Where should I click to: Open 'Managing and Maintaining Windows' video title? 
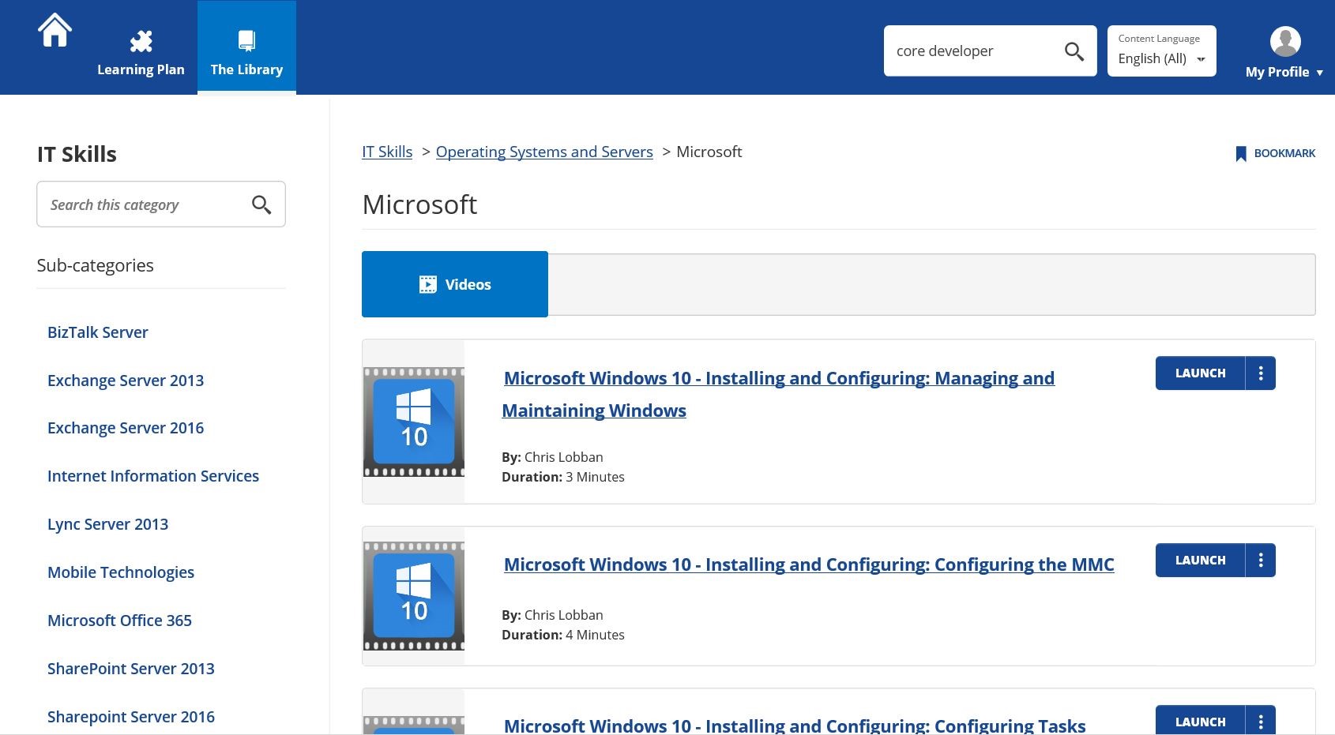(x=778, y=394)
